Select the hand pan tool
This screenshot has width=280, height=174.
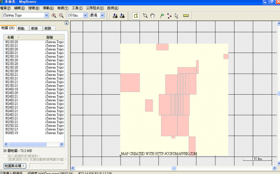pos(152,16)
